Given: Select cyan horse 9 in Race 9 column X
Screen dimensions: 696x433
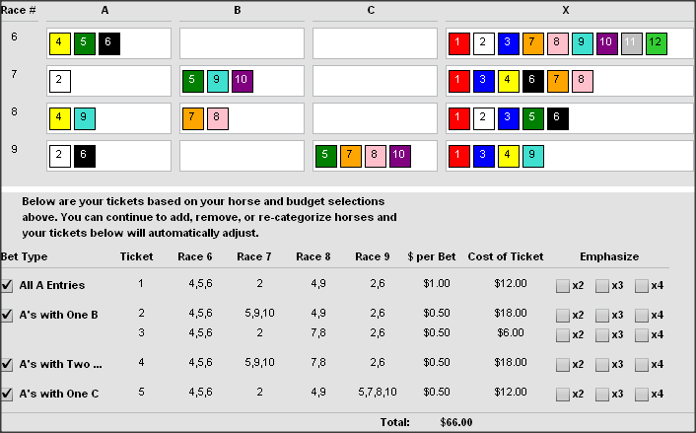Looking at the screenshot, I should (533, 156).
